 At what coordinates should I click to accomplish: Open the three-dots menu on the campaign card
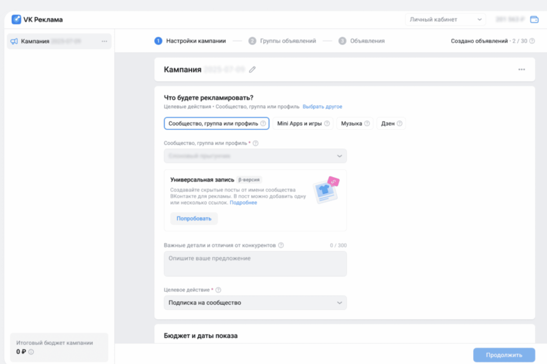pyautogui.click(x=521, y=69)
